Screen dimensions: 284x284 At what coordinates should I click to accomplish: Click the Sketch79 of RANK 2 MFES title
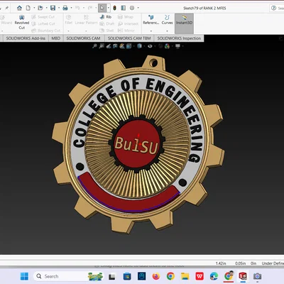pos(204,8)
